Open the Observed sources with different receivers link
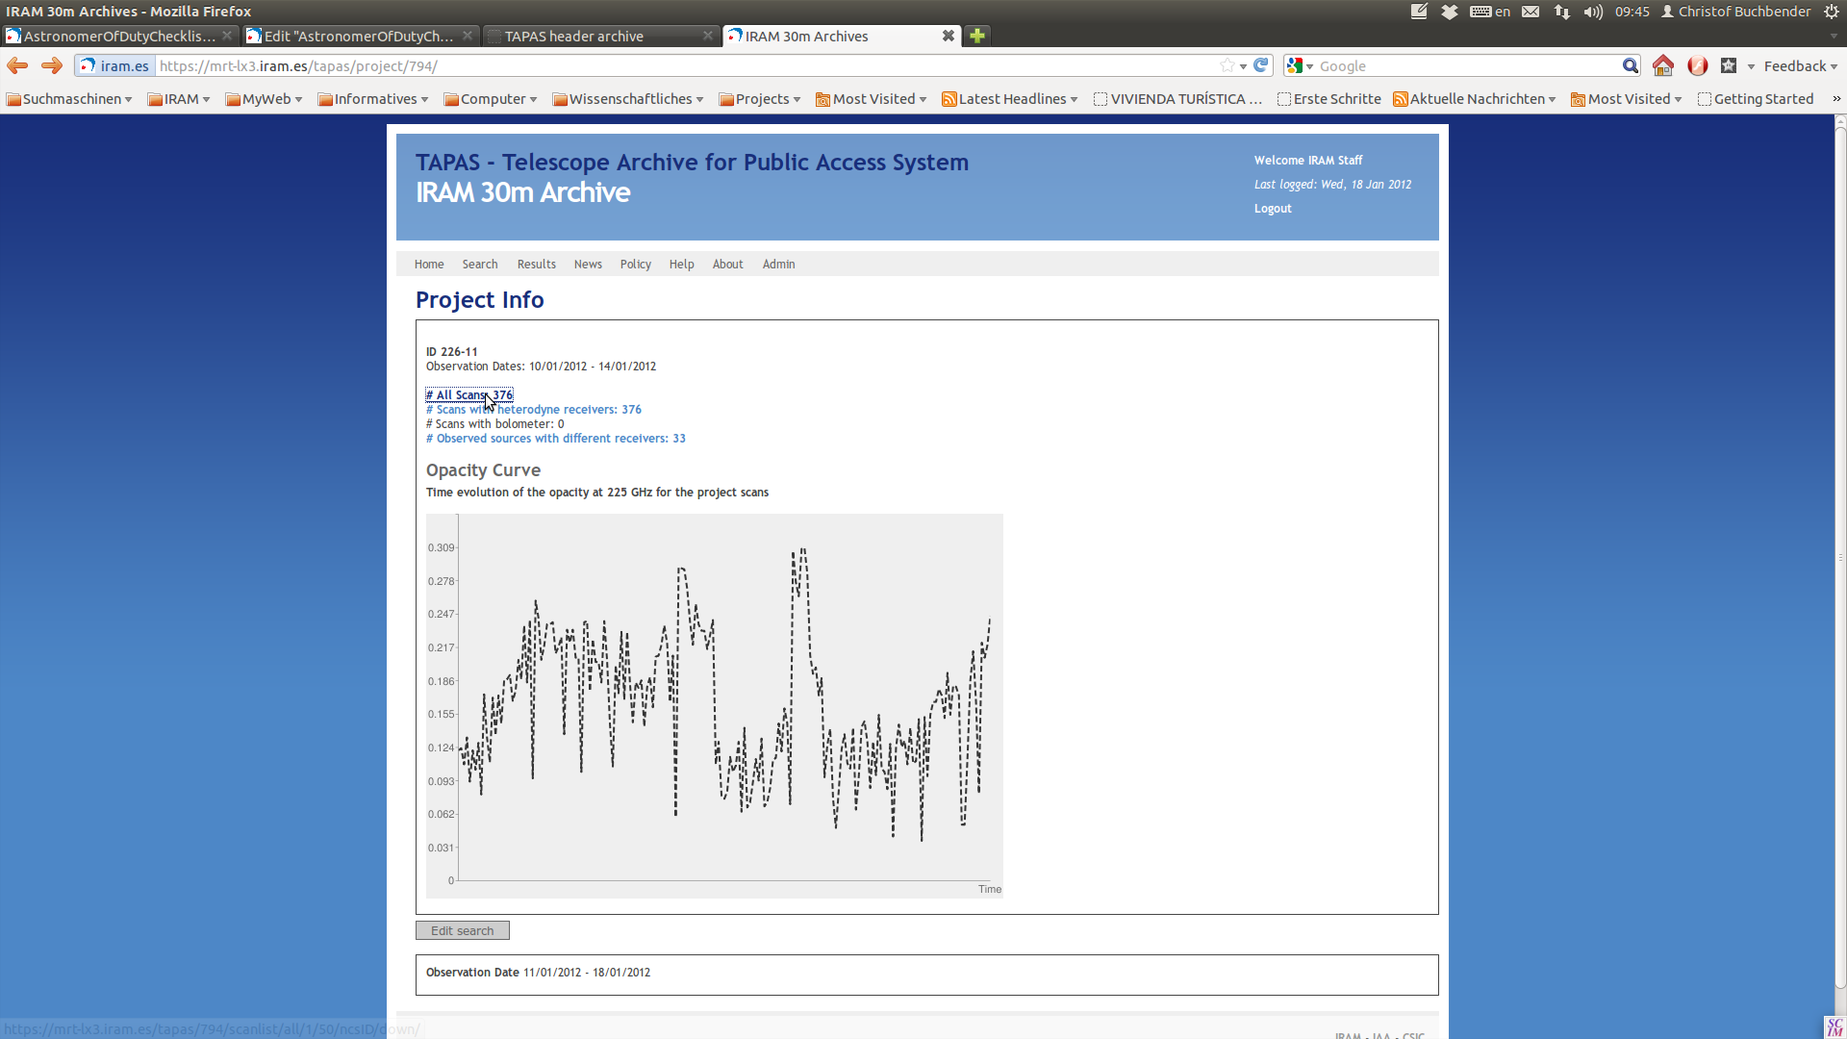 [x=556, y=438]
